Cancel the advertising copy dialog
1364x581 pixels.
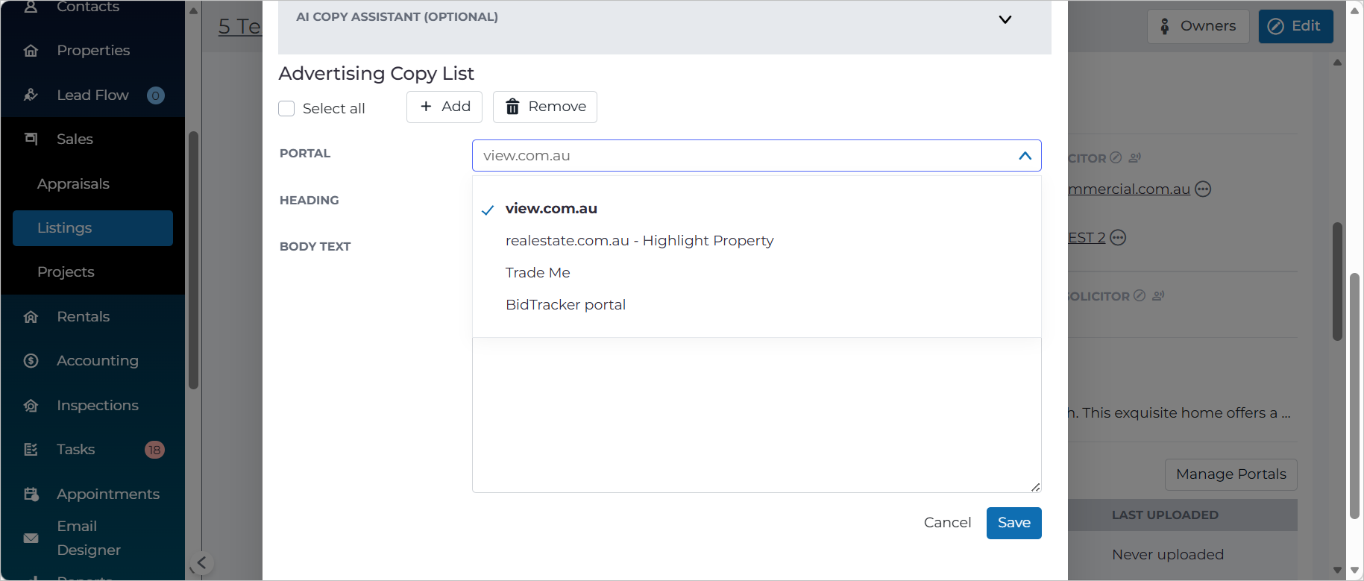pyautogui.click(x=947, y=523)
